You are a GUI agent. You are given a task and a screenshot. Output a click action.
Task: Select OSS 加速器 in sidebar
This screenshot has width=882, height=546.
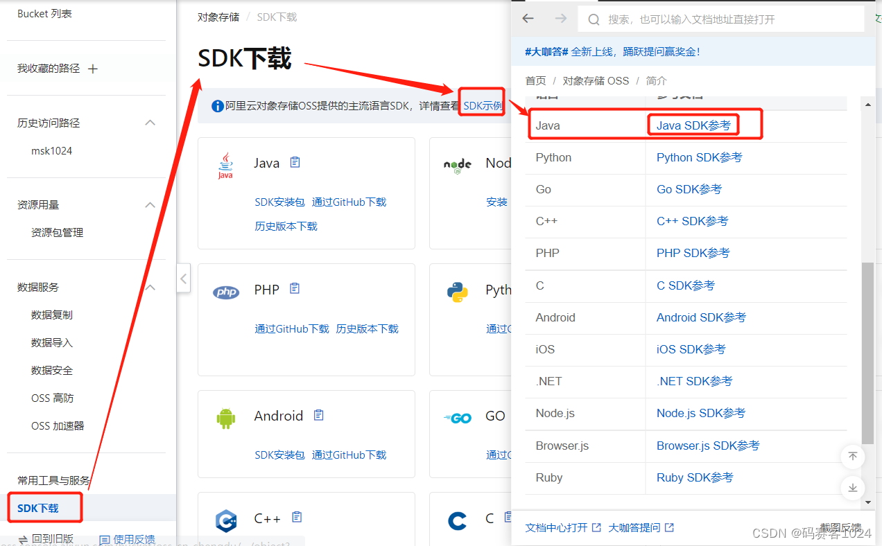click(58, 425)
